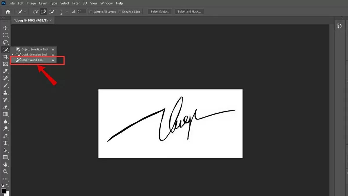Click the Select Subject button
This screenshot has width=348, height=196.
pos(159,12)
